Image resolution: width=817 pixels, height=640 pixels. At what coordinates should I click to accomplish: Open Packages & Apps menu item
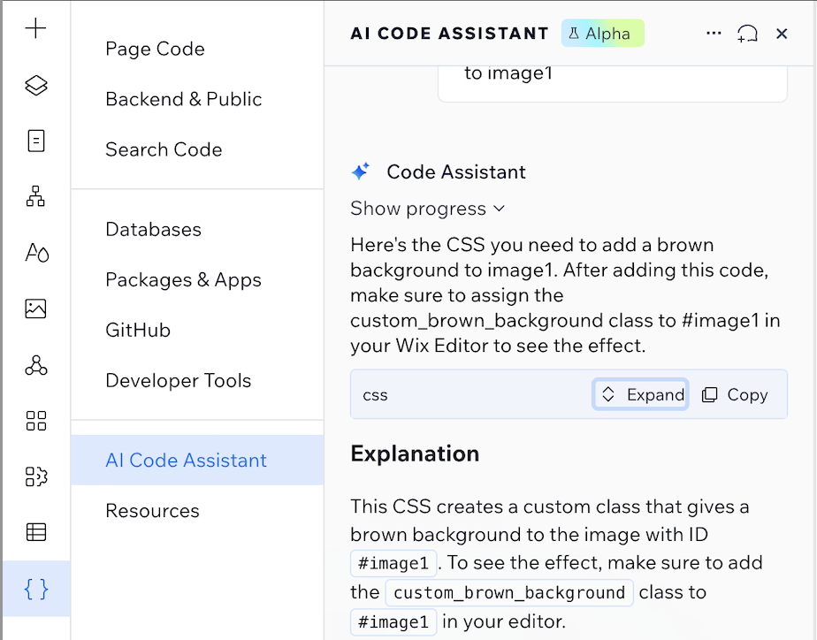click(183, 279)
